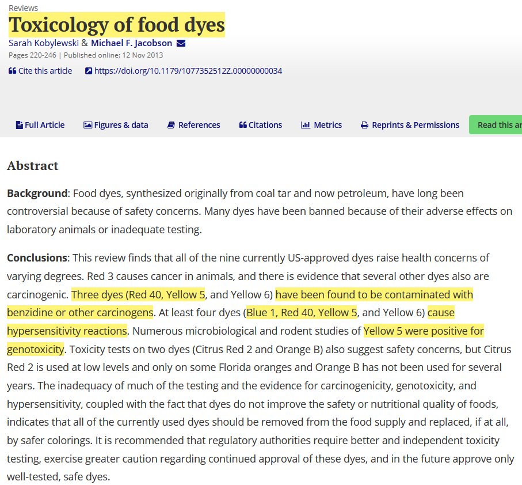Click the document icon on Full Article
This screenshot has width=522, height=485.
pos(20,125)
